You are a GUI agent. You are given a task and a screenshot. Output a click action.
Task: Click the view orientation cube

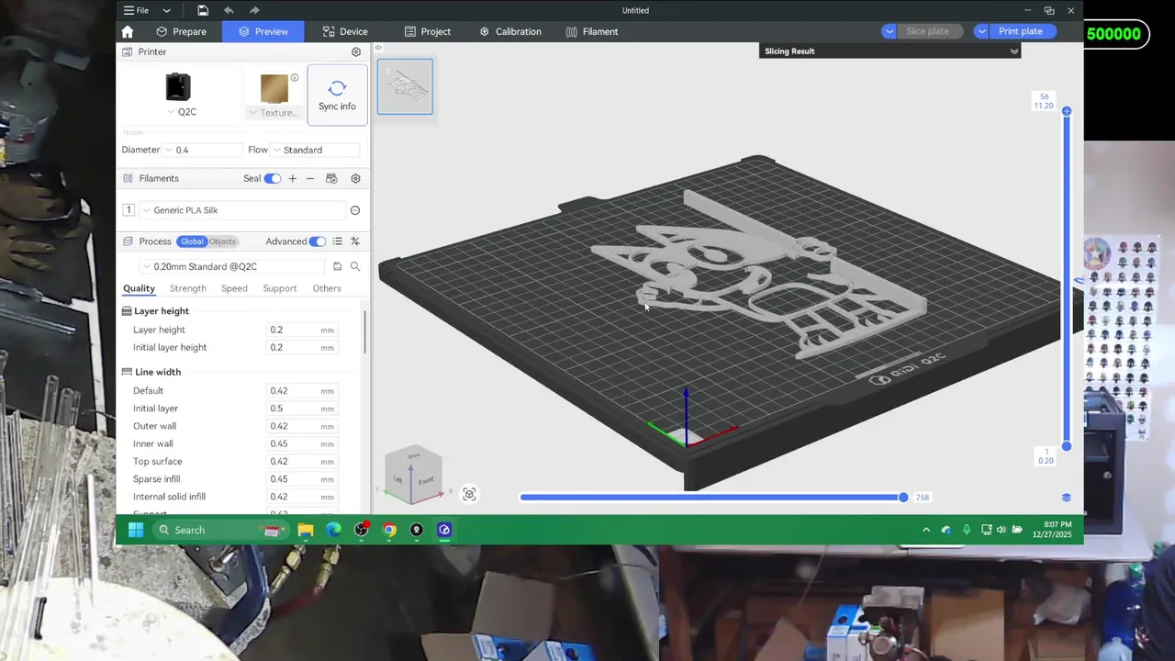tap(414, 476)
